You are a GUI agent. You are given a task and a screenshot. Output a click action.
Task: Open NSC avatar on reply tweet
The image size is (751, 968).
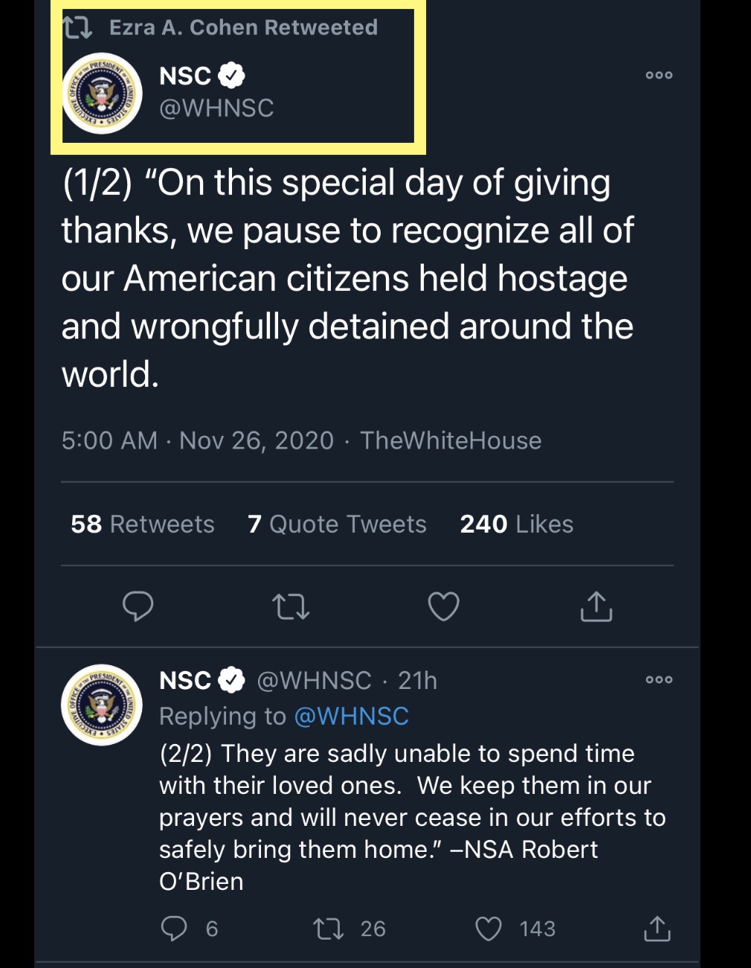(x=102, y=705)
